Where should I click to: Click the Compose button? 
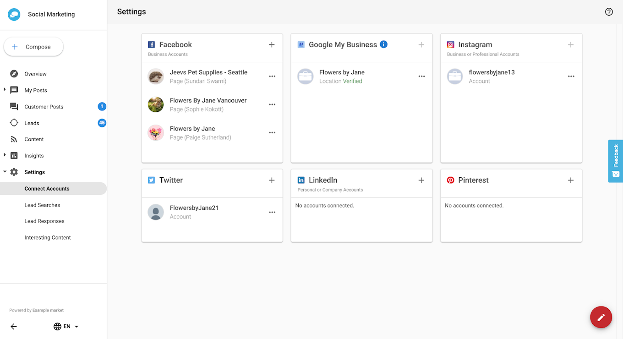coord(33,47)
